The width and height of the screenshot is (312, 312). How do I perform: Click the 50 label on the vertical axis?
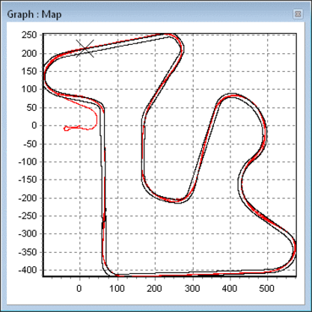tap(31, 108)
